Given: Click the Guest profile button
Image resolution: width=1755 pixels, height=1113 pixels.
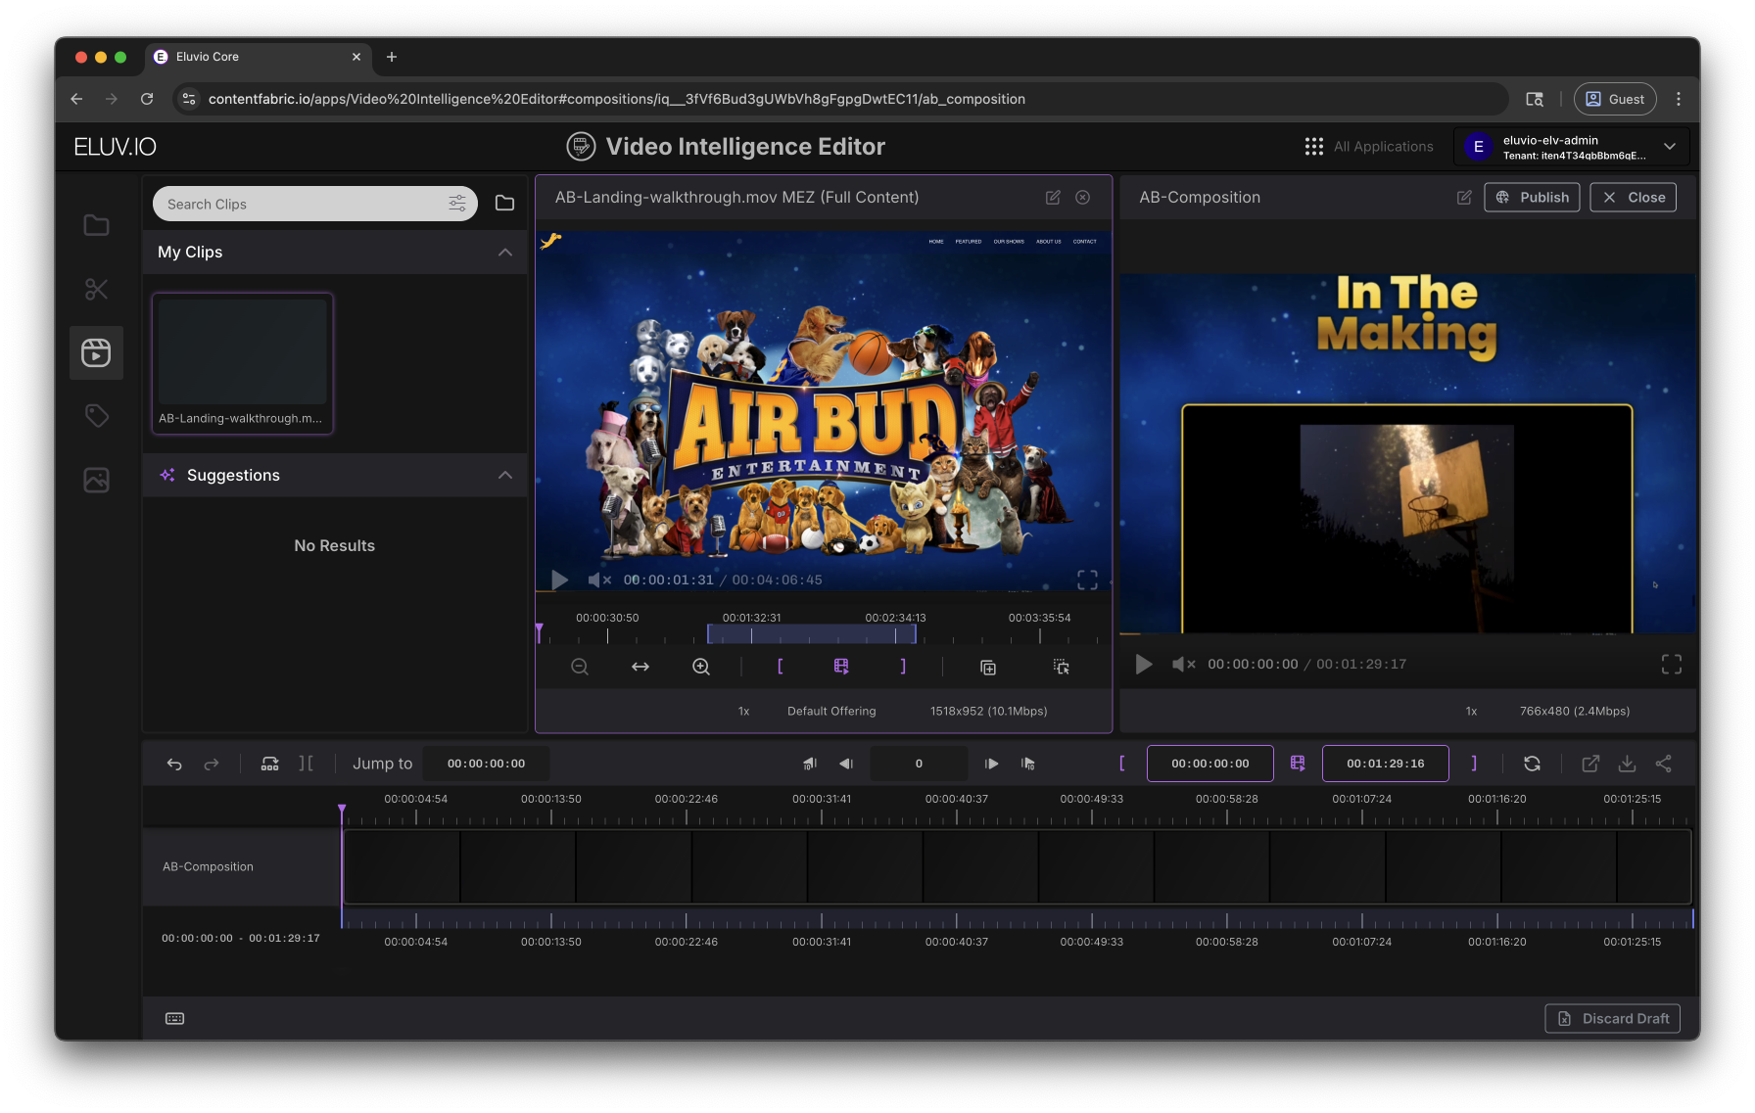Looking at the screenshot, I should 1615,99.
